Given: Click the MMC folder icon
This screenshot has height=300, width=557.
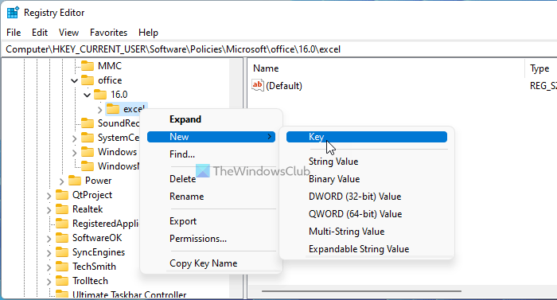Looking at the screenshot, I should pyautogui.click(x=88, y=66).
